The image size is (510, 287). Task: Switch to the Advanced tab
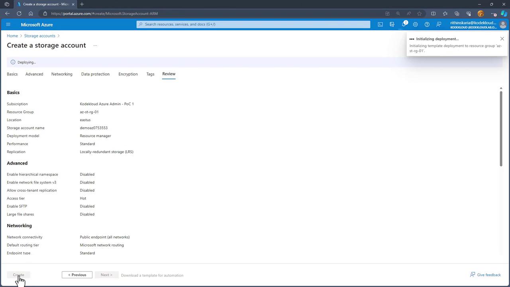34,74
